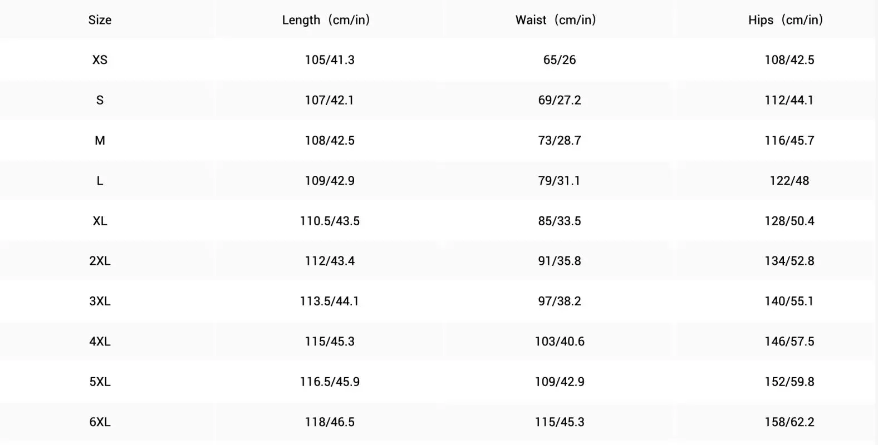
Task: Select the XL size row label
Action: (x=100, y=221)
